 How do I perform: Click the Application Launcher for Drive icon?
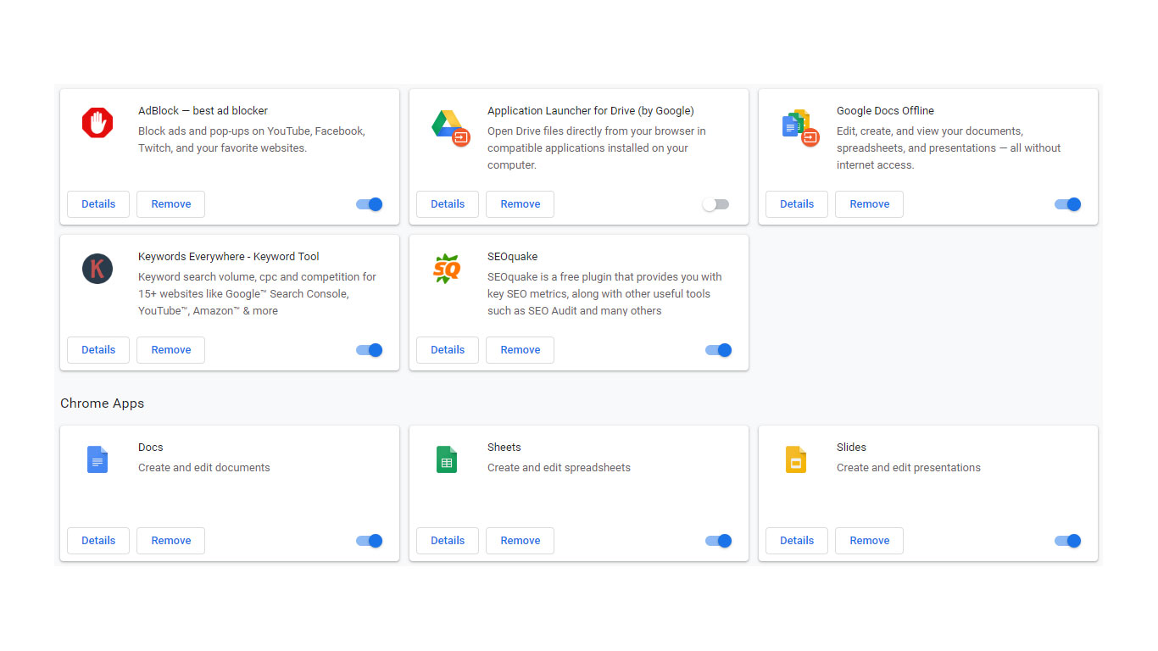450,128
